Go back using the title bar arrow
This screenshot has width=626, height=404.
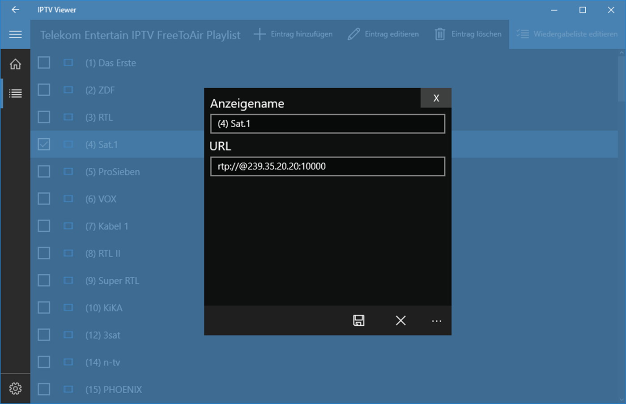(x=15, y=10)
